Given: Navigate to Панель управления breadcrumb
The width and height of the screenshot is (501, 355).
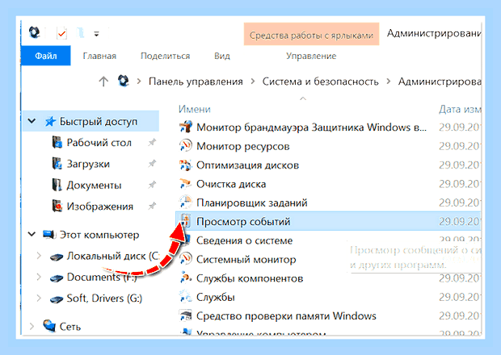Looking at the screenshot, I should point(196,81).
